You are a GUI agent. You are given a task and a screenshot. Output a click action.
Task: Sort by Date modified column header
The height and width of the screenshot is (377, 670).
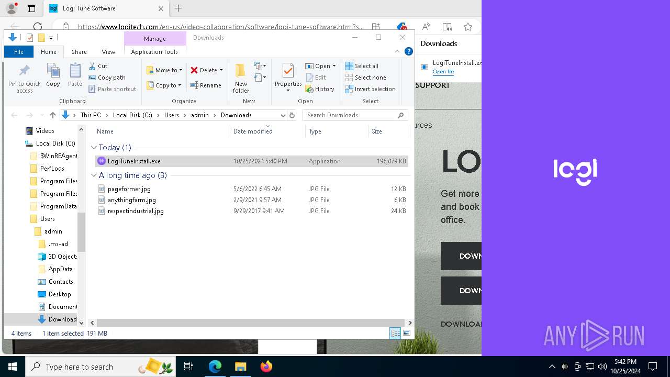253,131
